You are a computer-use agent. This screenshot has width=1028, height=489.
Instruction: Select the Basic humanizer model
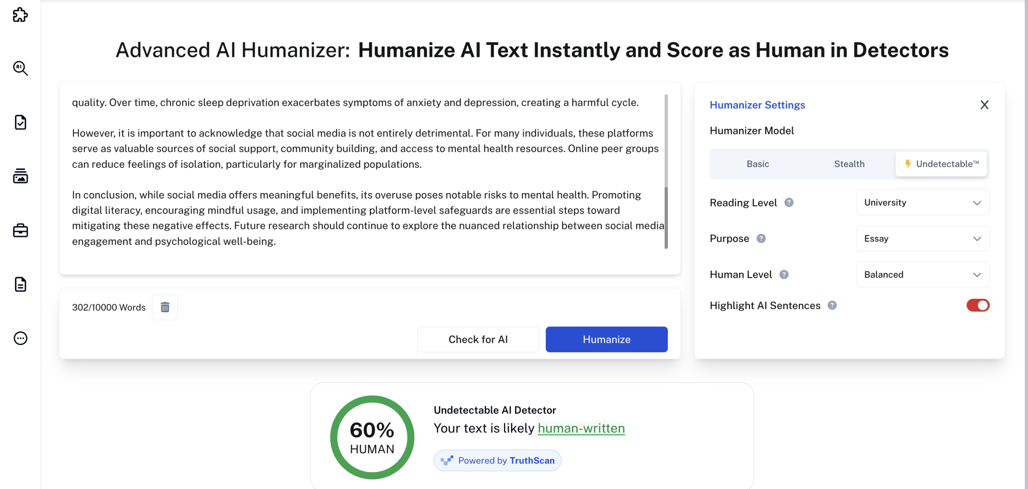tap(757, 164)
